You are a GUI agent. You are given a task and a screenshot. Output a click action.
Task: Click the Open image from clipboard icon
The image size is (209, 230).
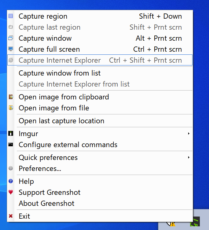(11, 97)
